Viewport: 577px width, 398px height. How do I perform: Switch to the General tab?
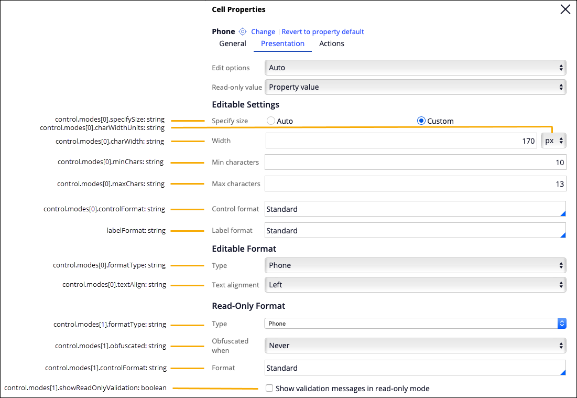pos(233,44)
